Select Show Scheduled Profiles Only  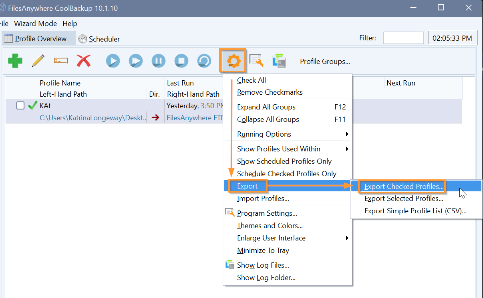point(287,161)
